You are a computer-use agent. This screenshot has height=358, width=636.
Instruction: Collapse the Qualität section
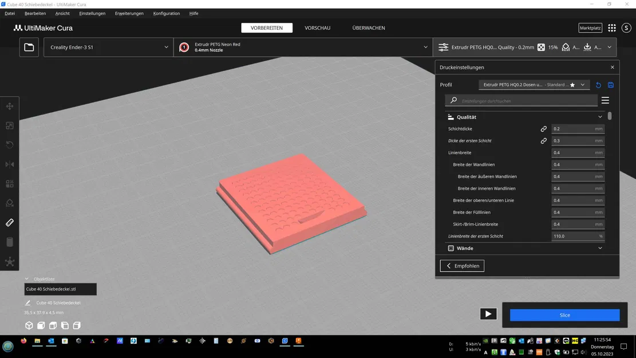[x=600, y=117]
